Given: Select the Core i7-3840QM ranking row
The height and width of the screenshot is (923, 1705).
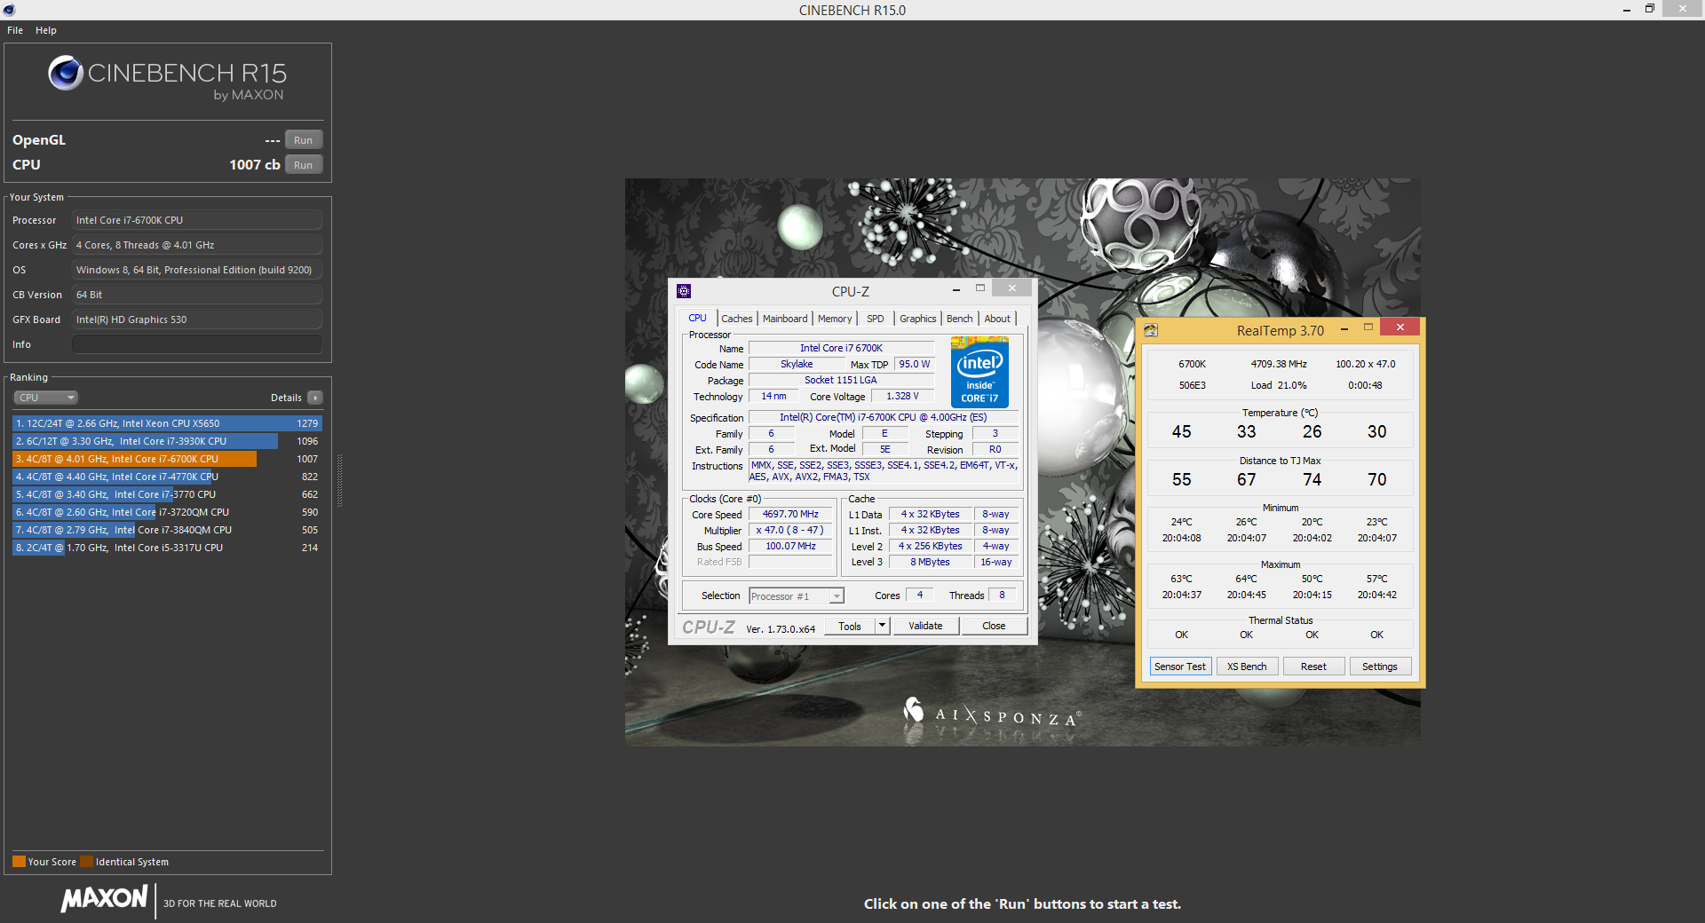Looking at the screenshot, I should coord(167,530).
